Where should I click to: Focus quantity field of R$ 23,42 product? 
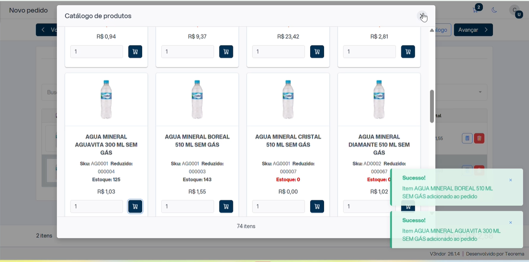point(279,51)
